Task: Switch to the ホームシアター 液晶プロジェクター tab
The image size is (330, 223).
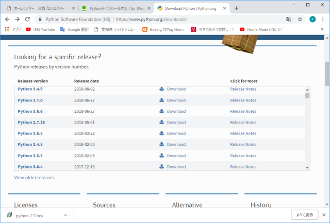Action: pos(39,8)
